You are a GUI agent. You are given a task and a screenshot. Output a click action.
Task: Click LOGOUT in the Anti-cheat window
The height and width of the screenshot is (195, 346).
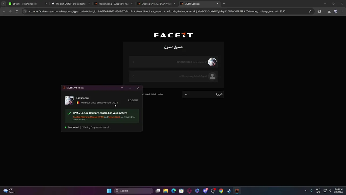tap(133, 100)
